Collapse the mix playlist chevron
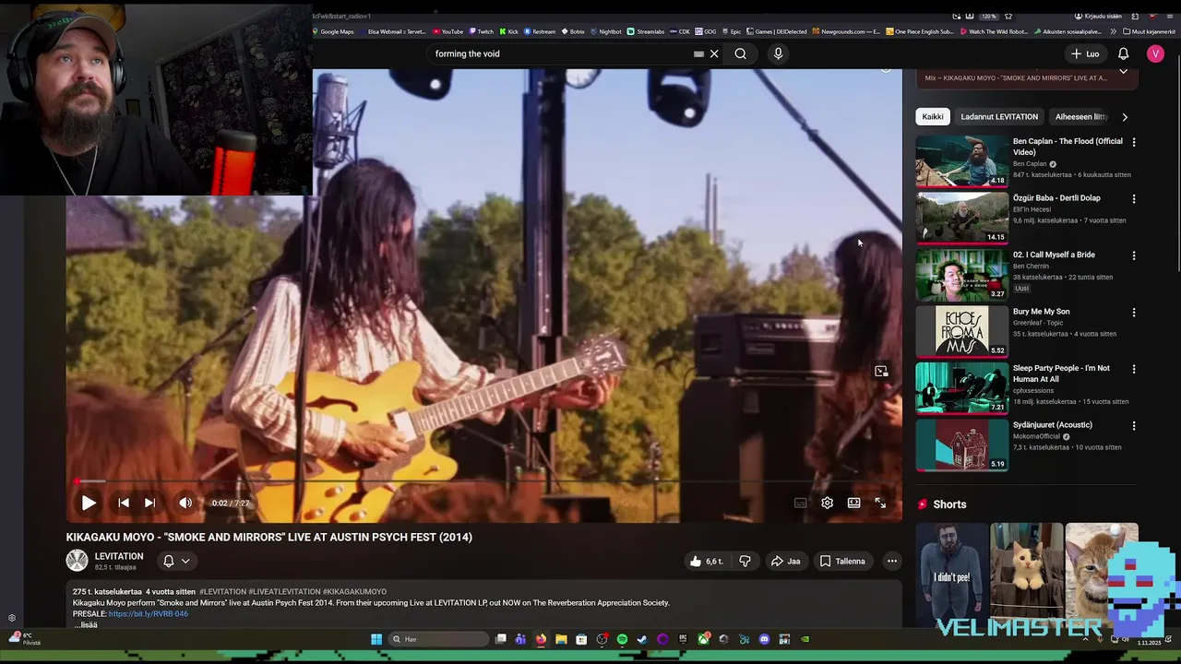1181x664 pixels. point(1123,71)
